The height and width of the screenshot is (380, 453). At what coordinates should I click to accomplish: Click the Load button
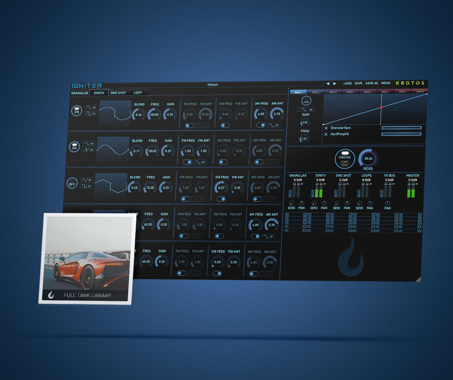[x=347, y=83]
